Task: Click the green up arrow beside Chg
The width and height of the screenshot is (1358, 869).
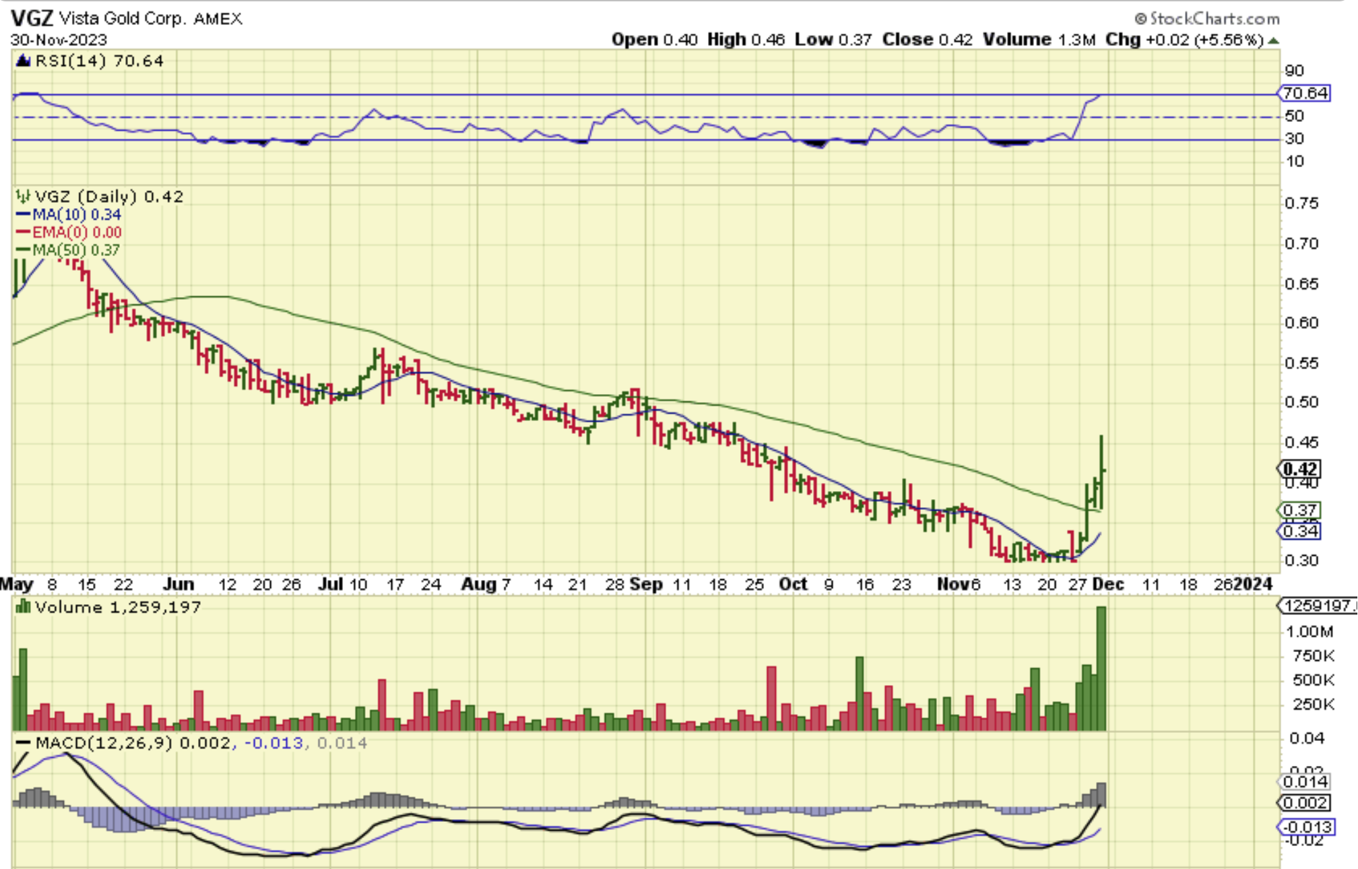Action: point(1272,40)
